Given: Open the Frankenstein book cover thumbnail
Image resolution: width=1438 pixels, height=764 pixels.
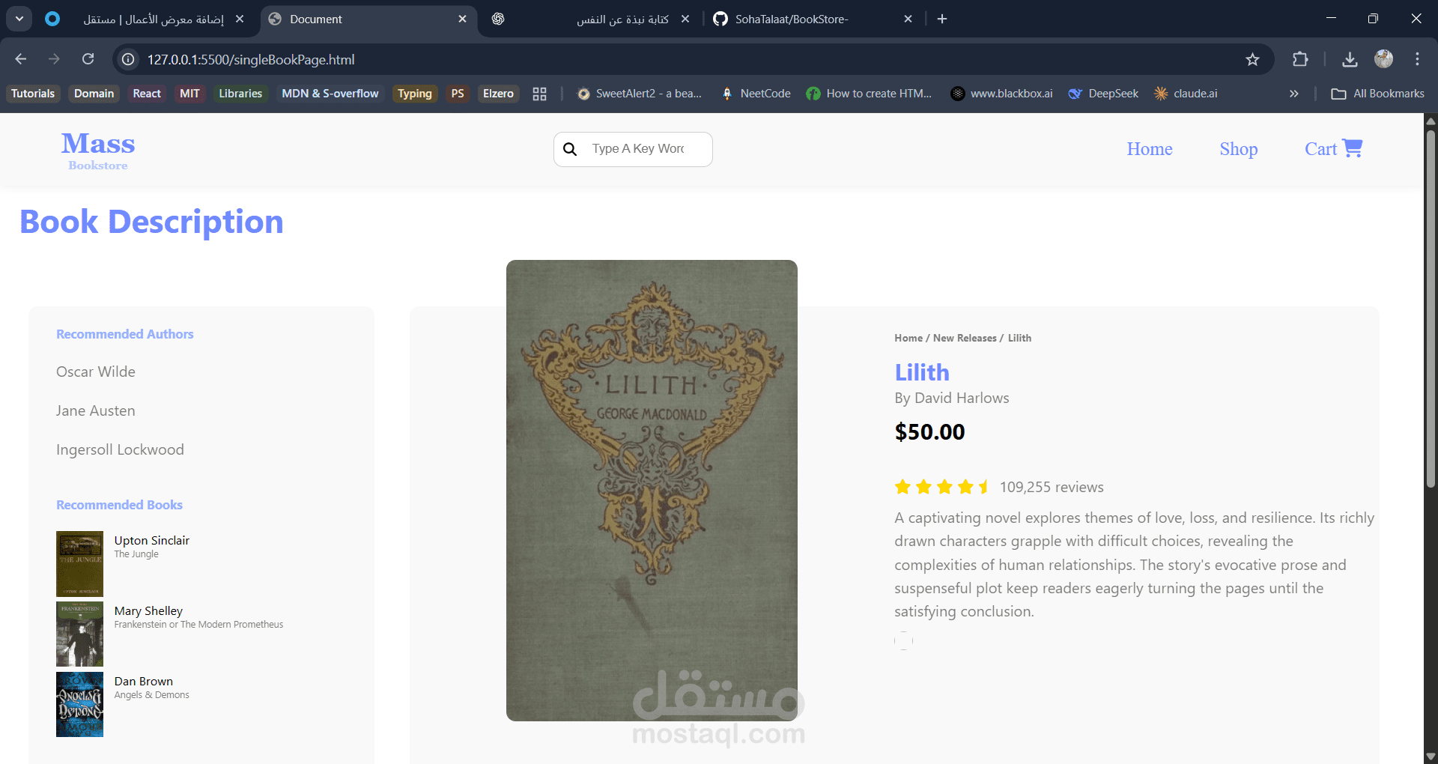Looking at the screenshot, I should tap(79, 634).
